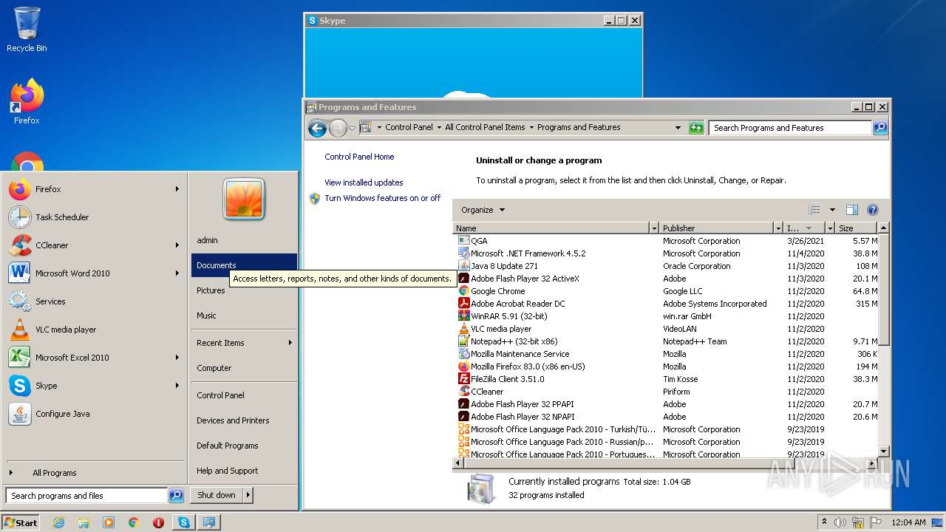Viewport: 946px width, 532px height.
Task: Click View installed updates link
Action: pos(364,183)
